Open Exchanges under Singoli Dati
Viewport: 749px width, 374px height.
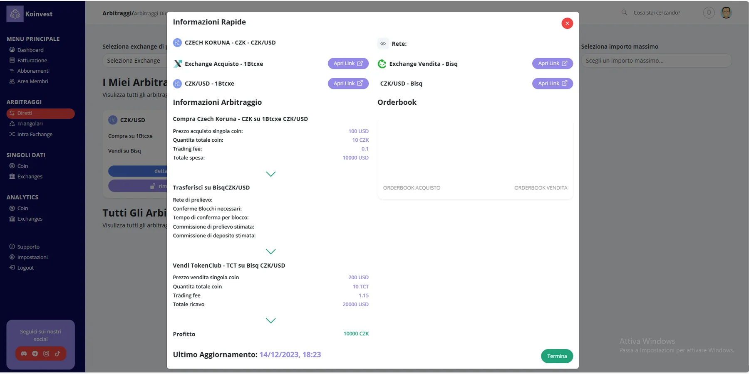30,177
